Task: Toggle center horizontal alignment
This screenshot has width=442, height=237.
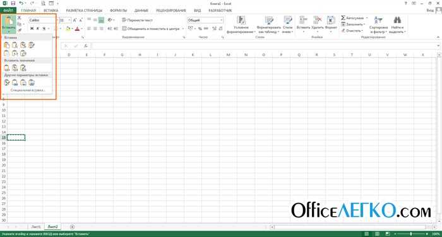Action: point(95,29)
